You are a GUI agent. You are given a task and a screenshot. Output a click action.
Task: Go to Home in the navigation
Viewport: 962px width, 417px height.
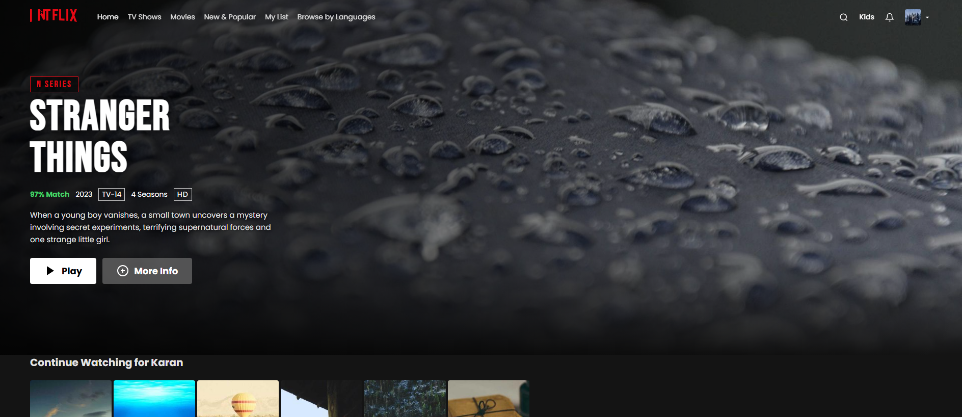coord(108,17)
